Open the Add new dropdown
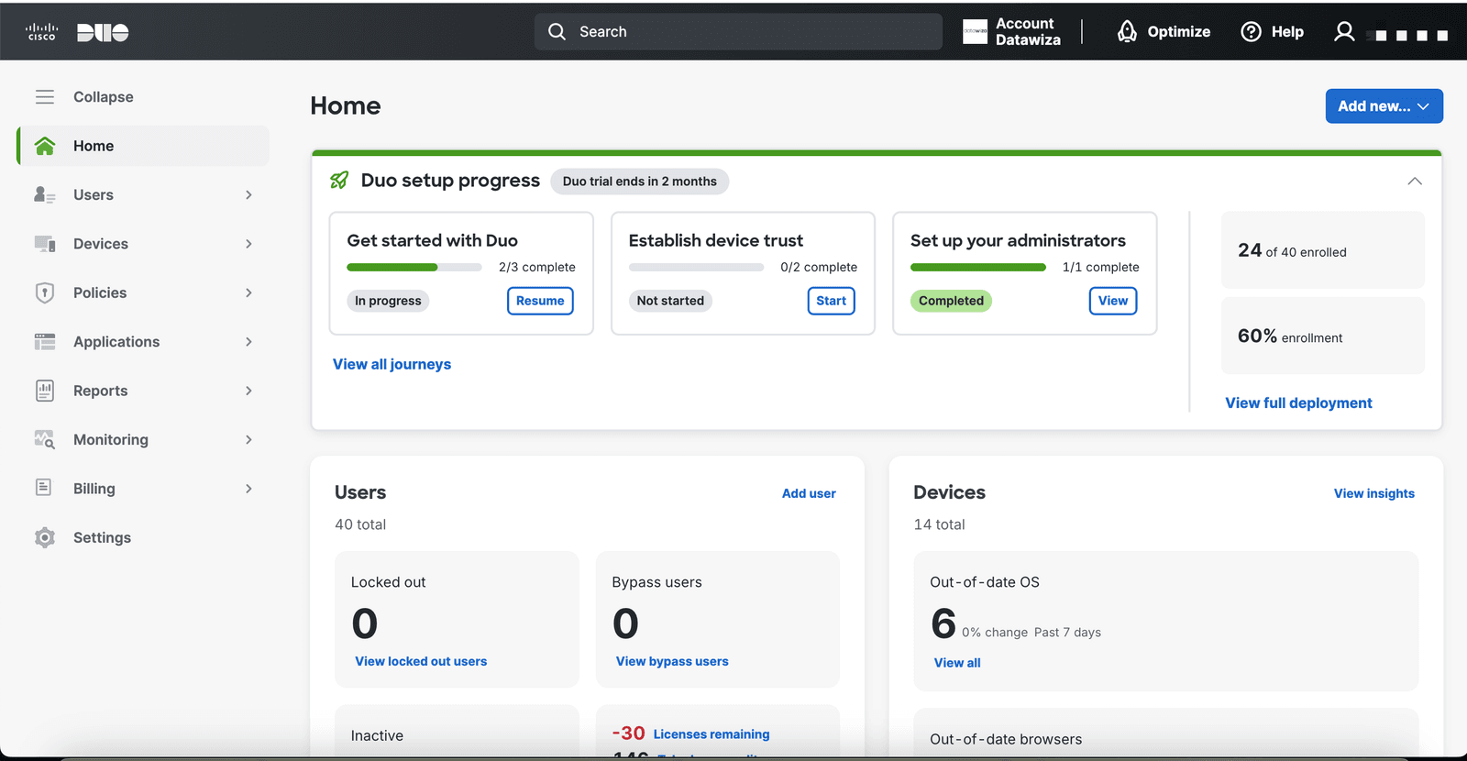1467x761 pixels. coord(1384,106)
